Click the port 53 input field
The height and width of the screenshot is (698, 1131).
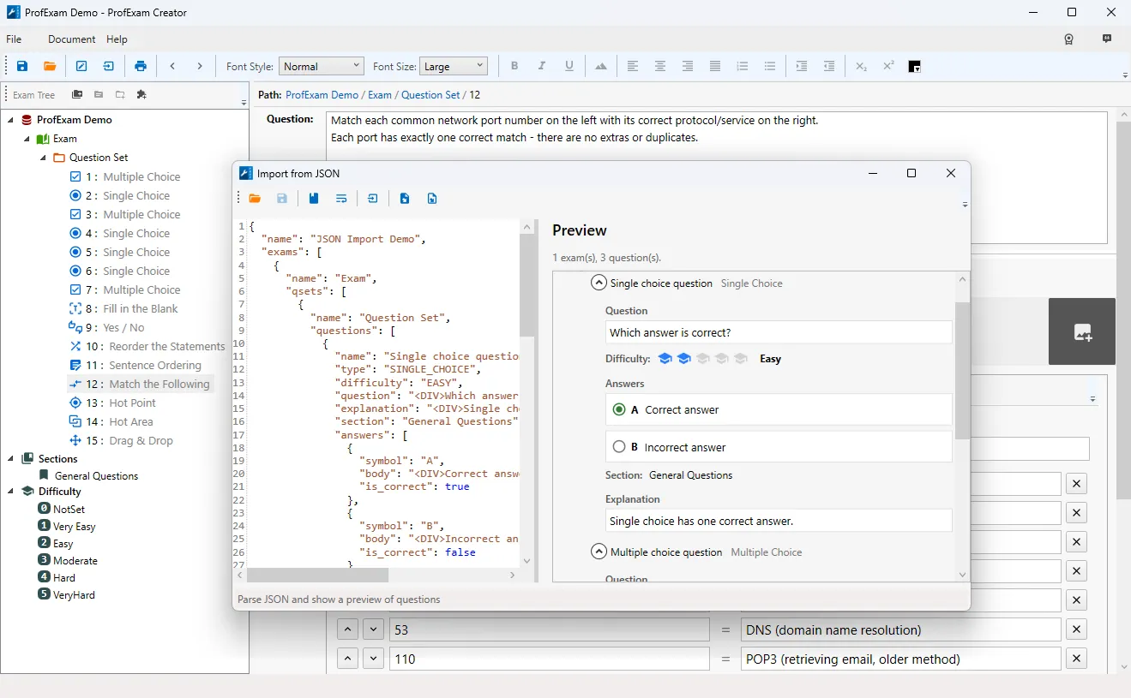(550, 629)
